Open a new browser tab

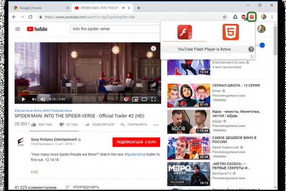139,8
